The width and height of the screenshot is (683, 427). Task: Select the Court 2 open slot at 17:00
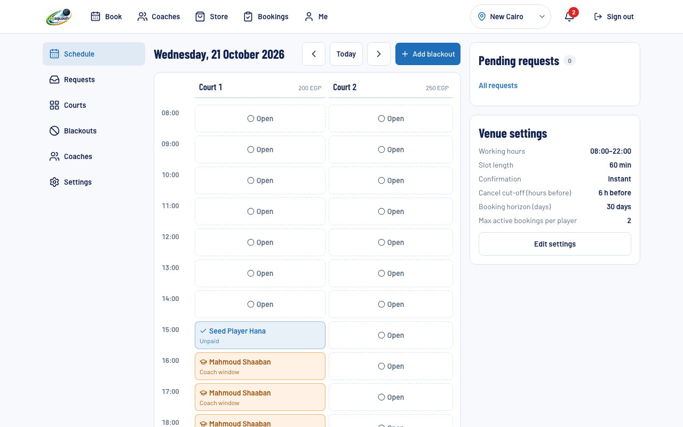point(391,397)
